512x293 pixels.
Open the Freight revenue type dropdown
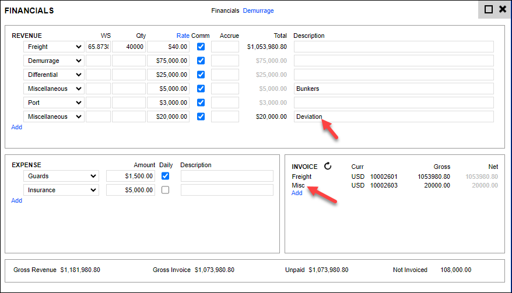(54, 47)
